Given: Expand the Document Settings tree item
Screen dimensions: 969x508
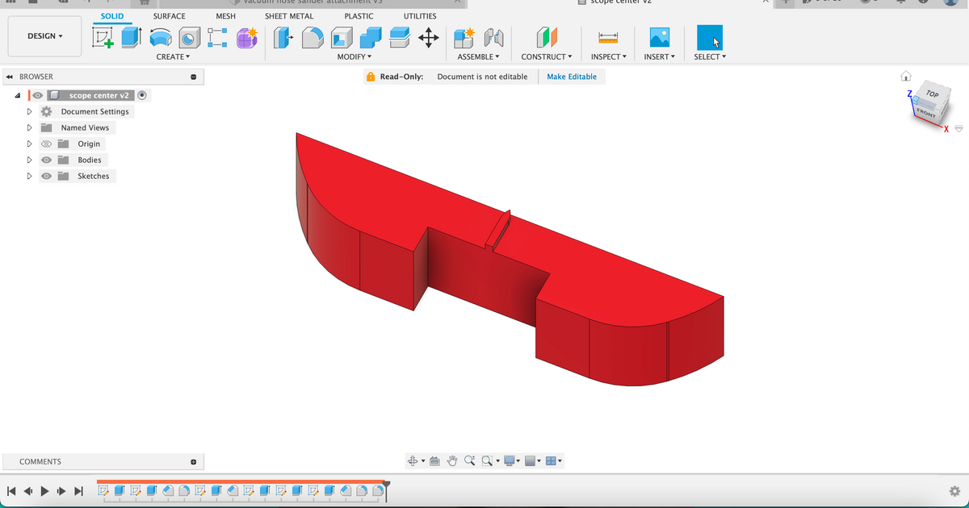Looking at the screenshot, I should 28,111.
